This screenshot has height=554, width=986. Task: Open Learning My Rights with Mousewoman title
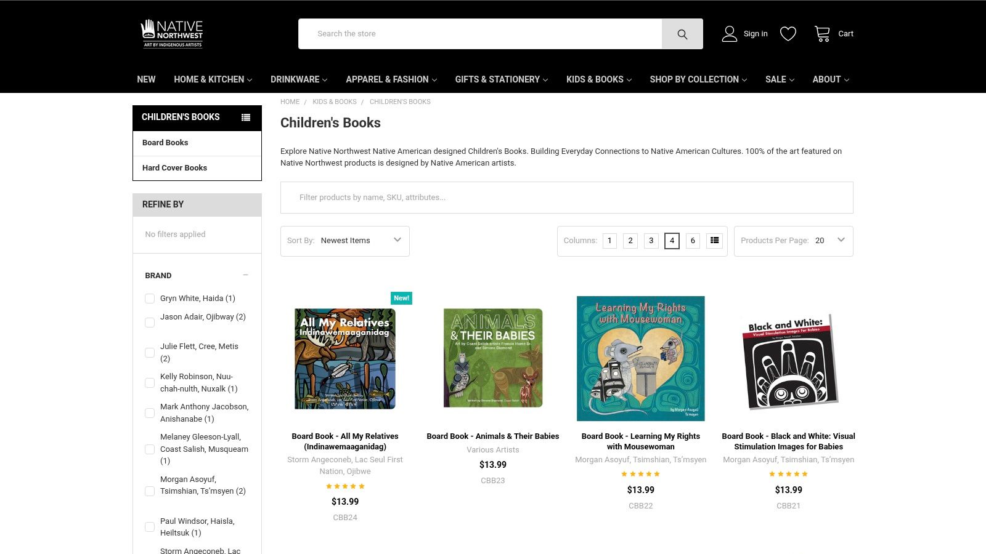[641, 441]
